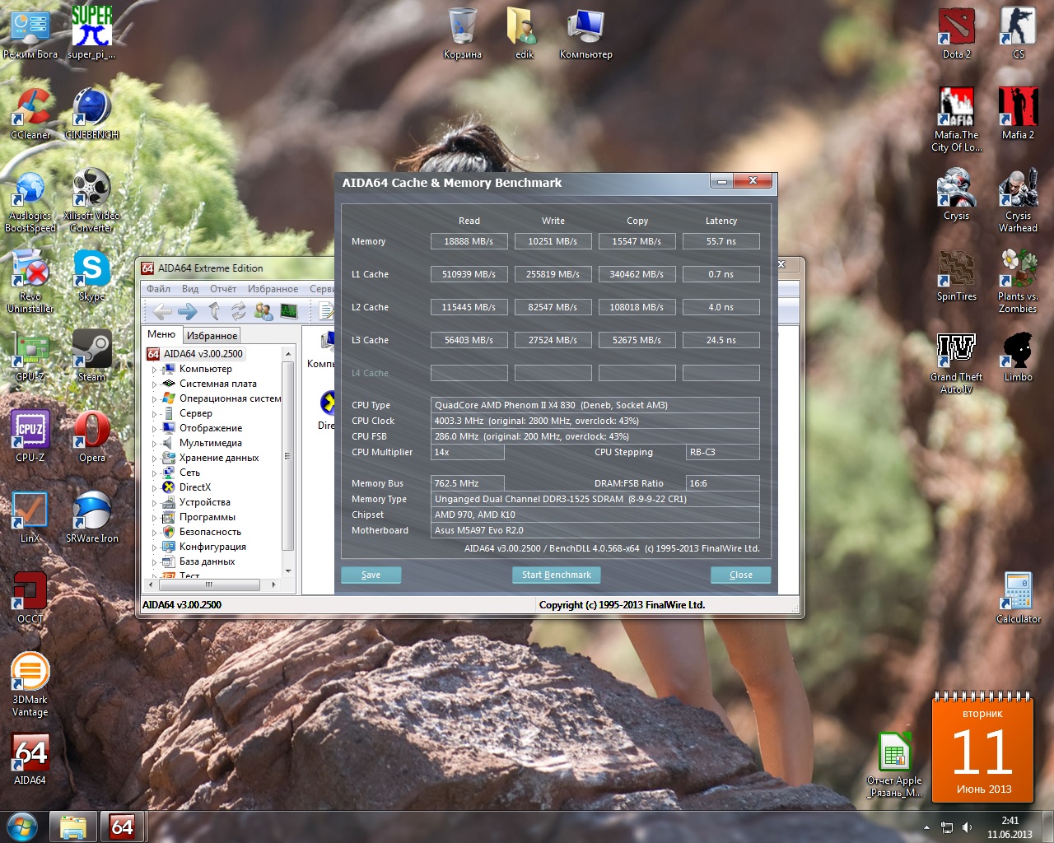Select the Calculator desktop icon

[1018, 598]
